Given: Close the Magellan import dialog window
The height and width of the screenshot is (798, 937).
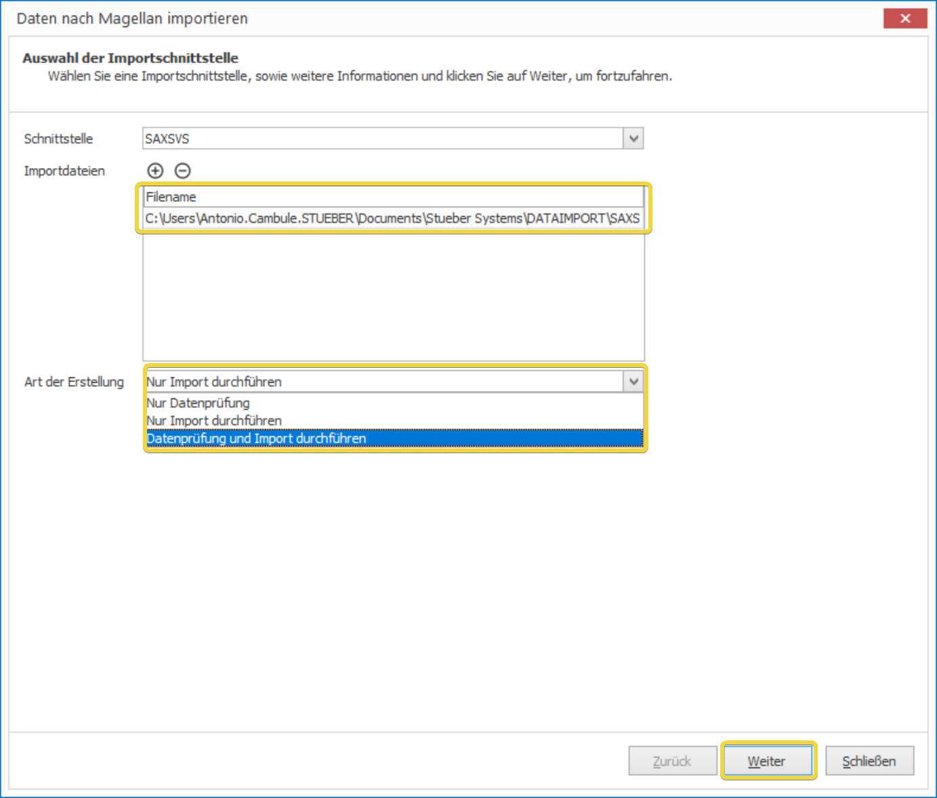Looking at the screenshot, I should [904, 18].
